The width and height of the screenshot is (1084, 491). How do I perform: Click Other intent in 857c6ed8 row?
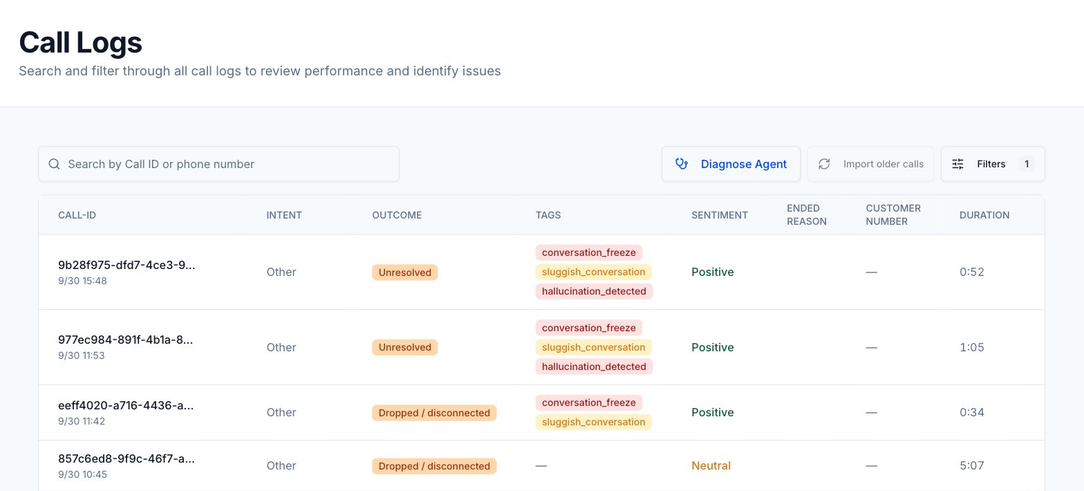pyautogui.click(x=281, y=466)
